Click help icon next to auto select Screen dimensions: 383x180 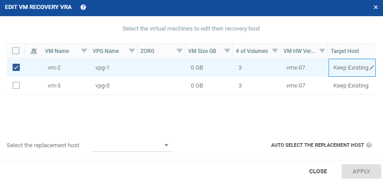pos(369,145)
